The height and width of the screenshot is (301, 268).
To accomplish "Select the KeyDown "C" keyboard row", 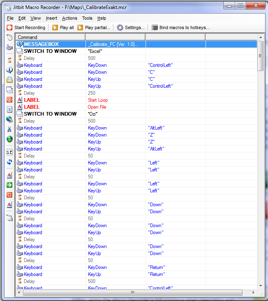I will tap(136, 72).
